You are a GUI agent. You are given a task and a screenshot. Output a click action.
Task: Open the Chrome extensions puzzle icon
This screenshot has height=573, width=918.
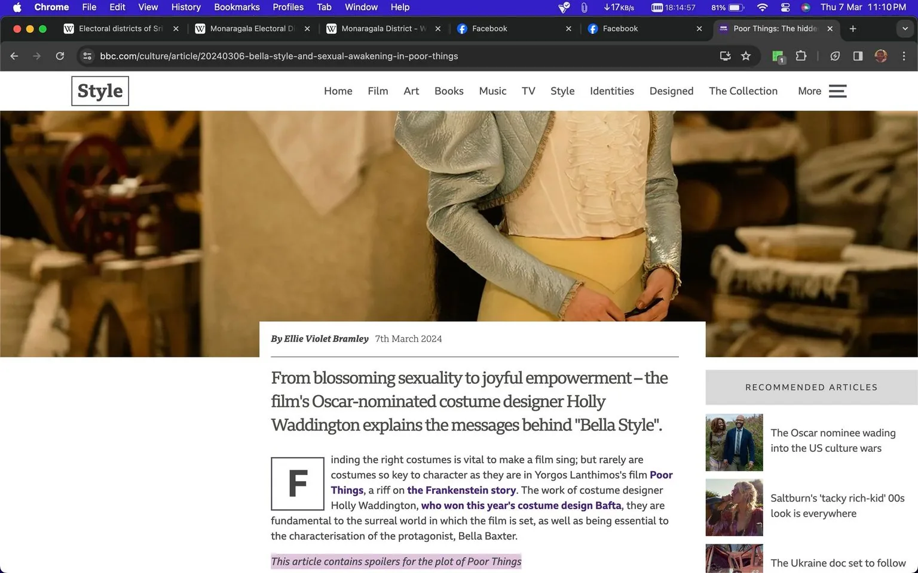pos(801,56)
